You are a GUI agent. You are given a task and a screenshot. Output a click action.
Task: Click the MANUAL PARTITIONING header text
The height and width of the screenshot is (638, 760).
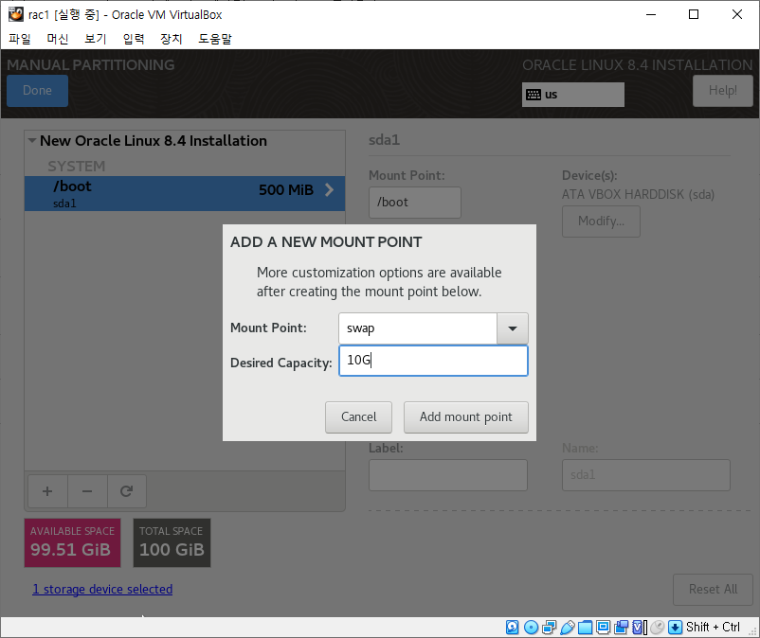coord(91,65)
